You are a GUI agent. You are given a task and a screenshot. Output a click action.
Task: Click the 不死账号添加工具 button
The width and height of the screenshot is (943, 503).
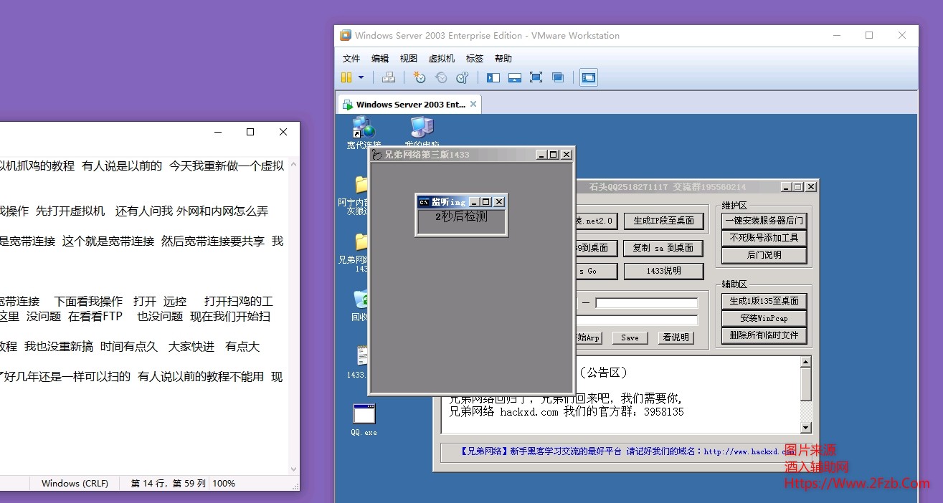pos(764,238)
